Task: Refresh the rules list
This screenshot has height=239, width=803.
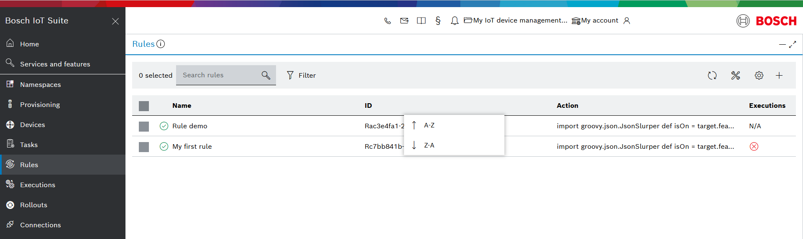Action: (712, 75)
